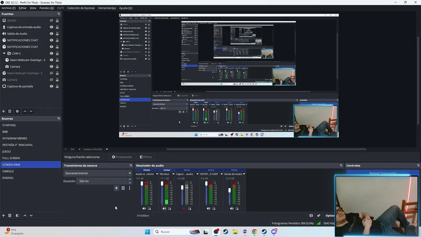Image resolution: width=421 pixels, height=237 pixels.
Task: Open transition options three-dot menu
Action: tap(130, 188)
